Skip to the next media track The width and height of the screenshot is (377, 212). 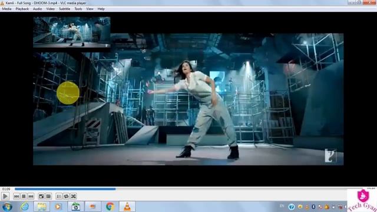pos(31,196)
